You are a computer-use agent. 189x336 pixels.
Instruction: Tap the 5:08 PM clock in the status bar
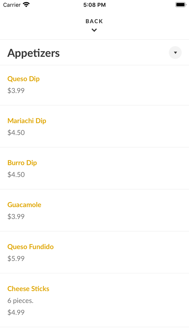[94, 4]
